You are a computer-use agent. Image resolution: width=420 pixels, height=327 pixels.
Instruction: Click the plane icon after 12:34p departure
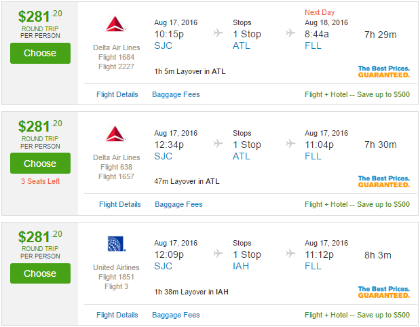[218, 144]
